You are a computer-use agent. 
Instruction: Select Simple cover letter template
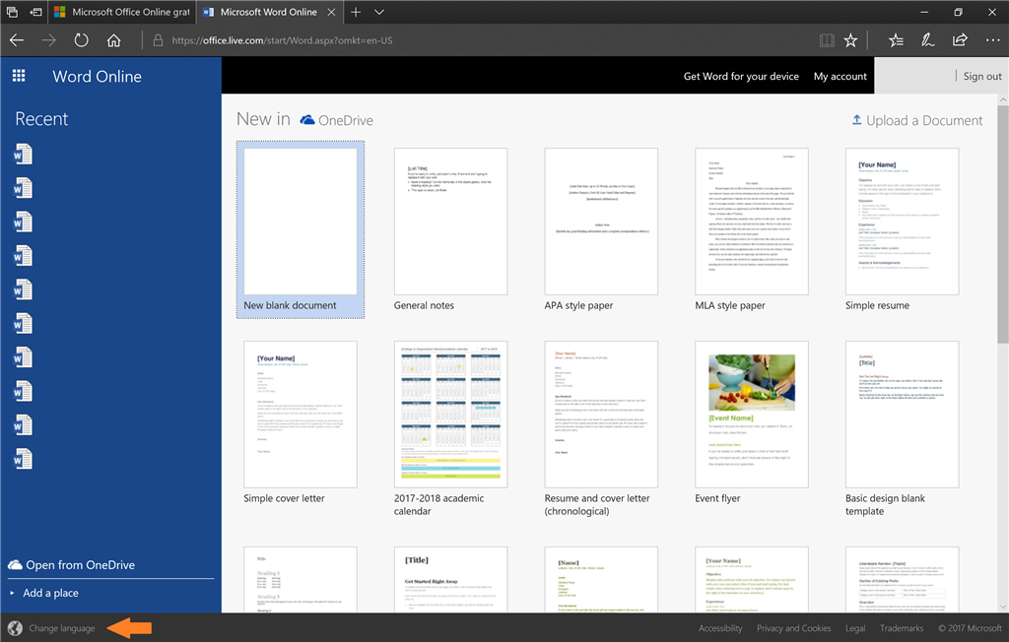[x=300, y=422]
